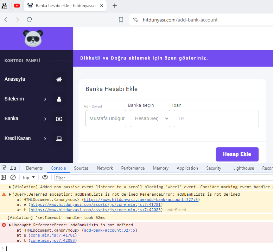Reload the page with the refresh icon
The width and height of the screenshot is (273, 251).
pos(30,20)
